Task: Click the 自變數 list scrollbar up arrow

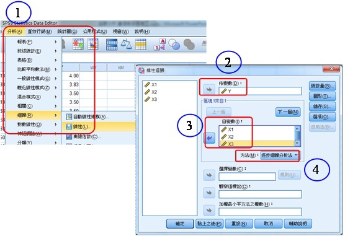Action: coord(297,129)
